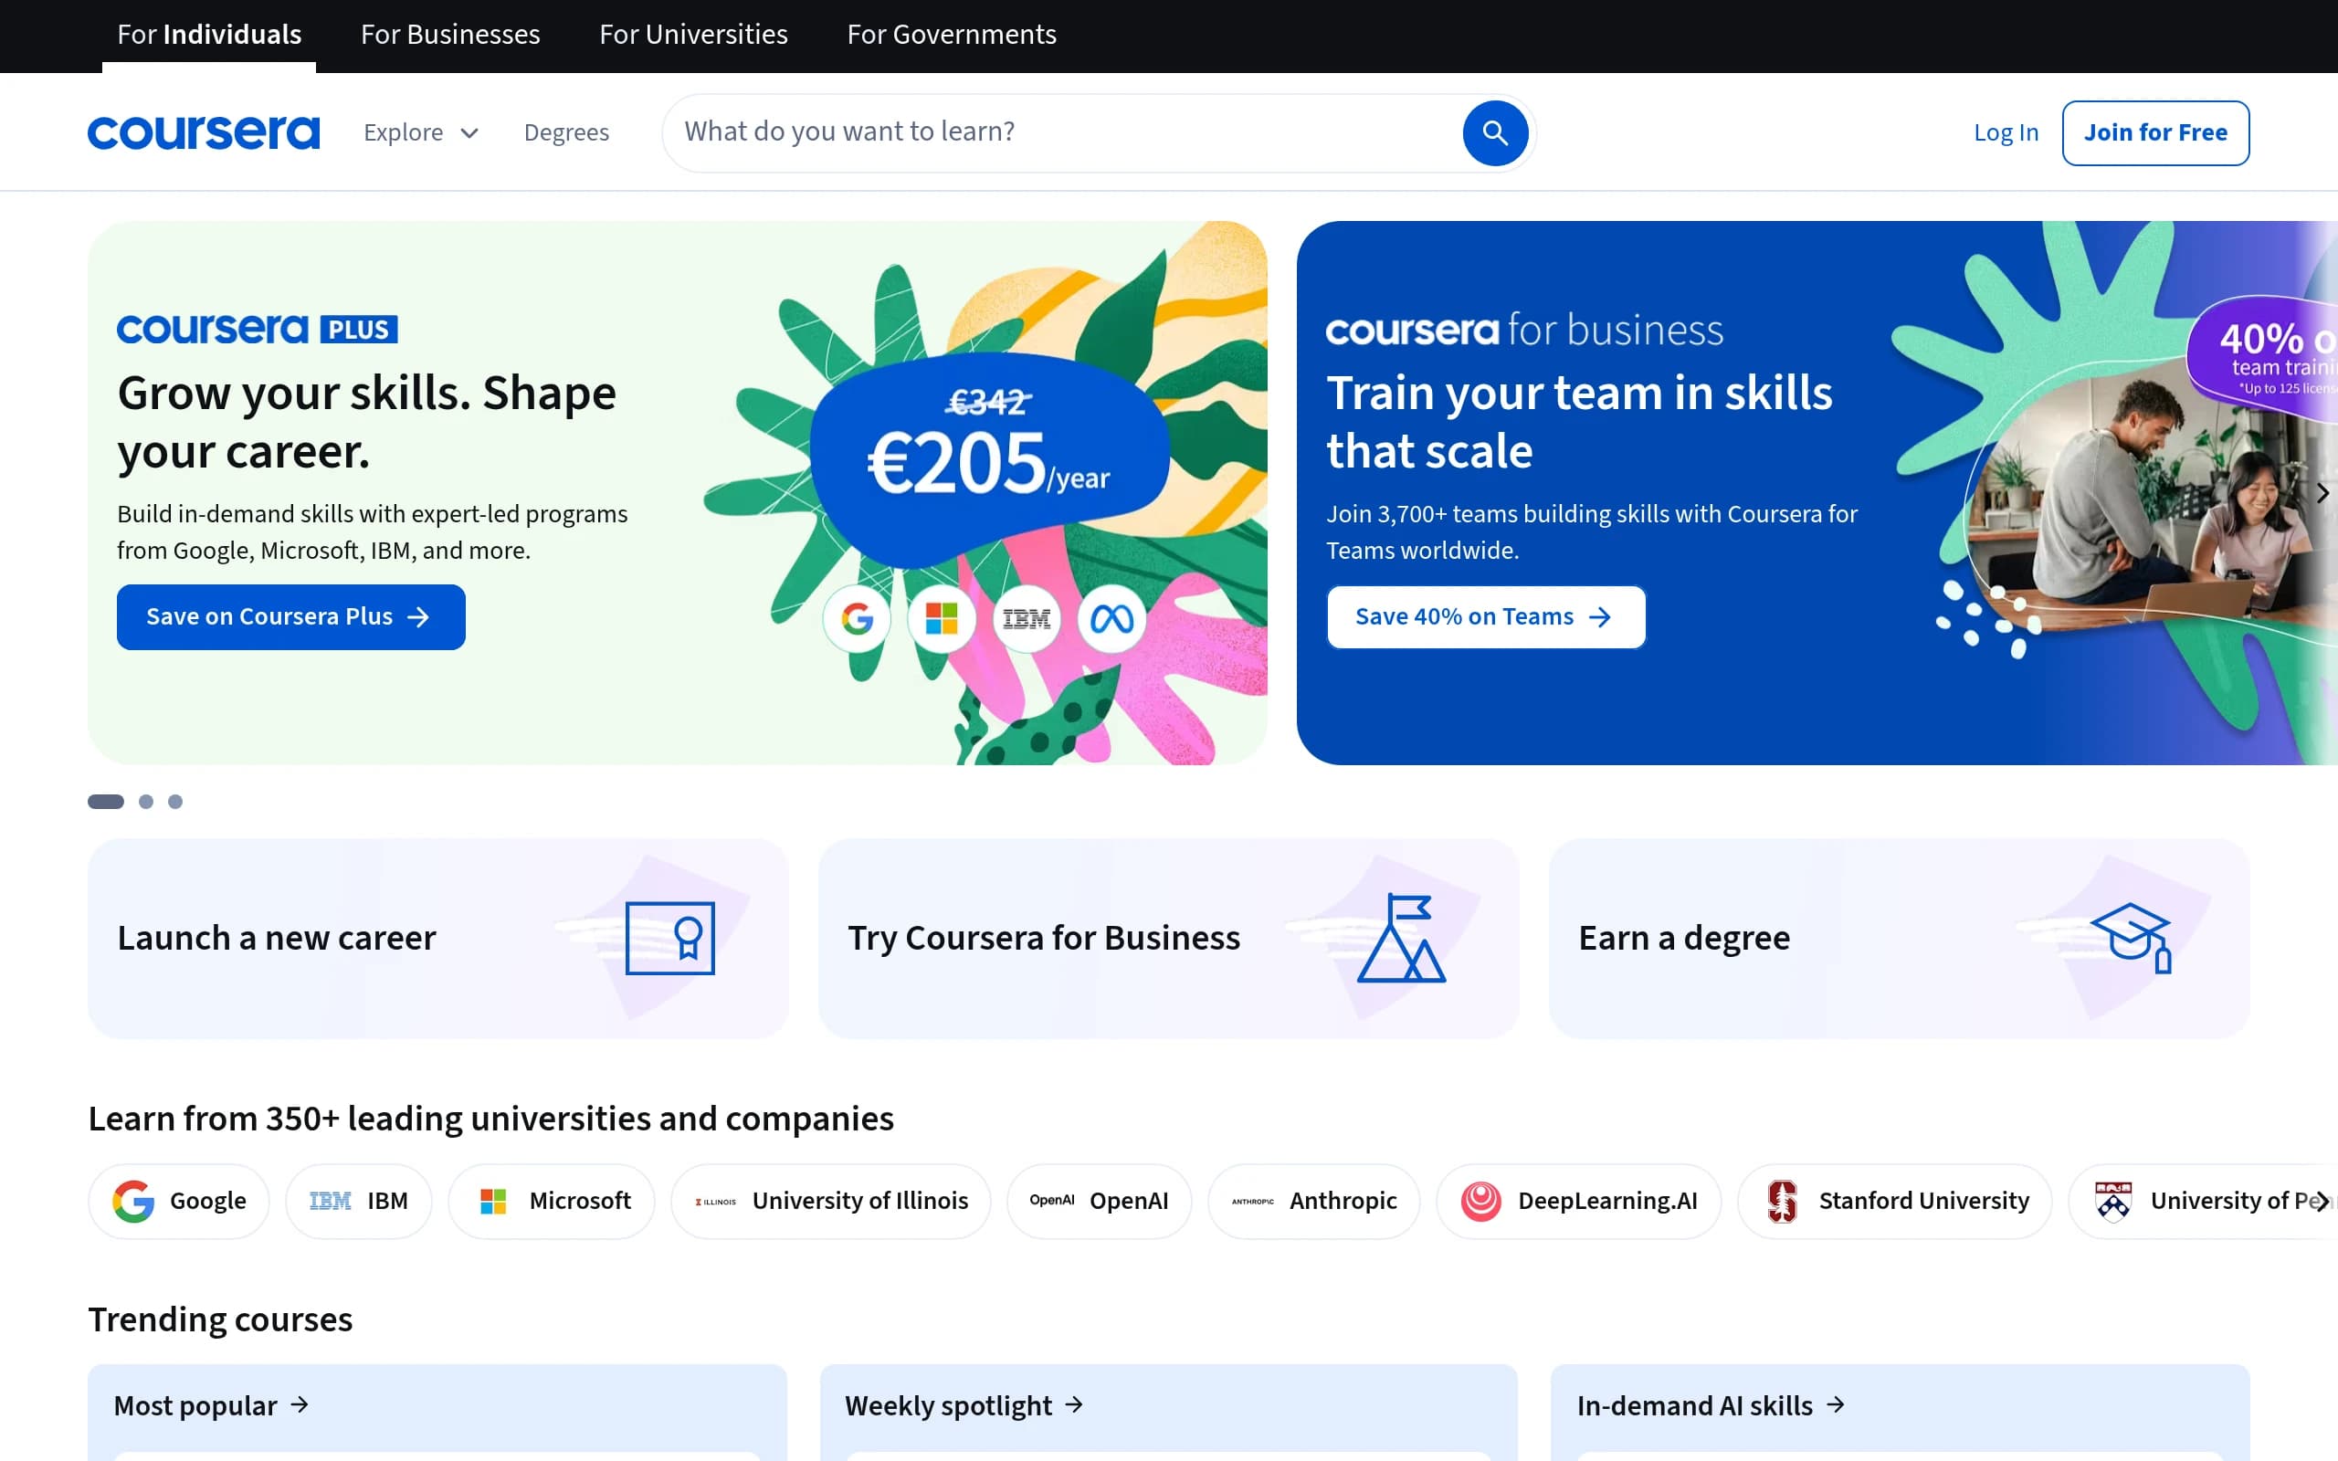The image size is (2338, 1461).
Task: Select the Microsoft partner chip
Action: coord(552,1201)
